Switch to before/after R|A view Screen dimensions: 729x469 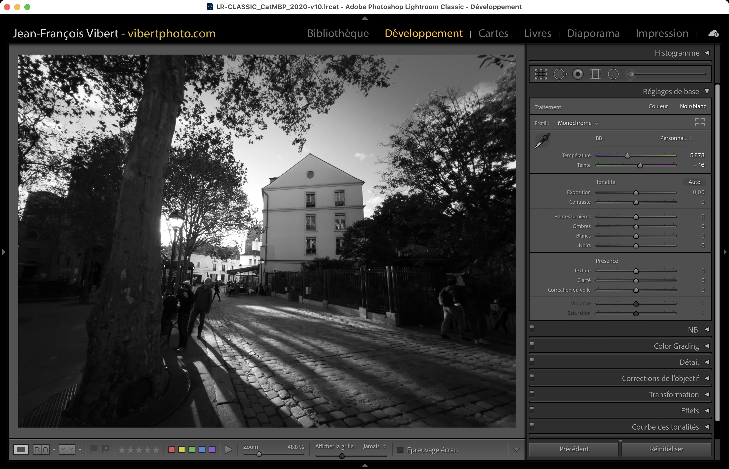tap(41, 450)
